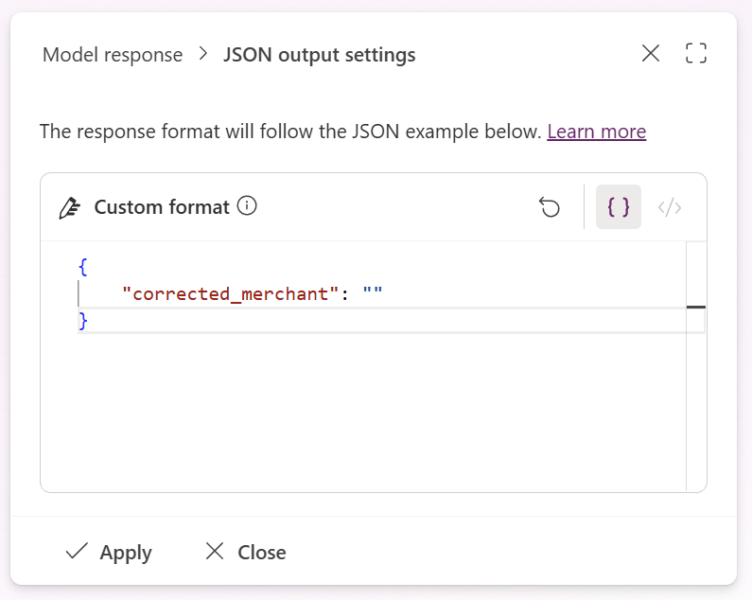
Task: Place cursor after the opening curly brace
Action: pyautogui.click(x=89, y=267)
